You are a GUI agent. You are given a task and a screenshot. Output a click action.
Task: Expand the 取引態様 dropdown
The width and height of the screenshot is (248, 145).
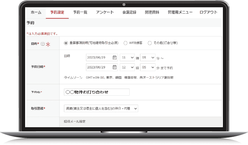tap(101, 108)
